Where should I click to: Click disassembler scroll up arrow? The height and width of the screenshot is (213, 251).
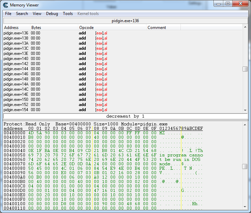point(245,27)
